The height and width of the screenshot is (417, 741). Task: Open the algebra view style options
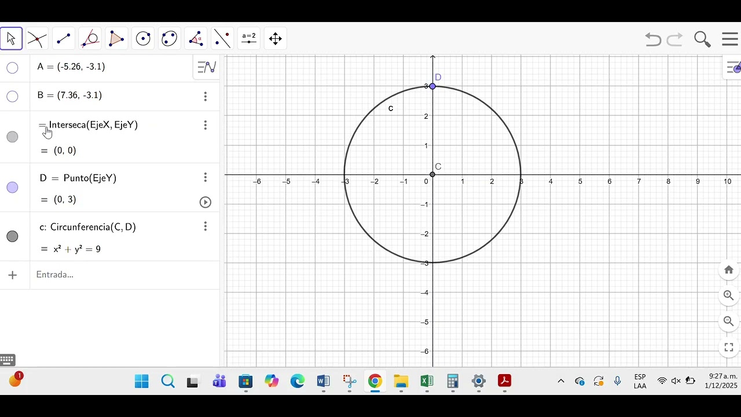tap(207, 67)
